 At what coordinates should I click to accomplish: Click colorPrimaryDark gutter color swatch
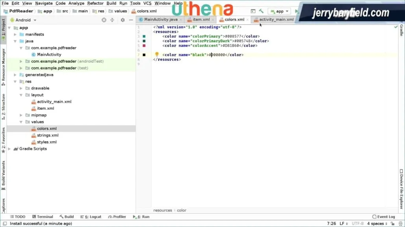point(144,41)
